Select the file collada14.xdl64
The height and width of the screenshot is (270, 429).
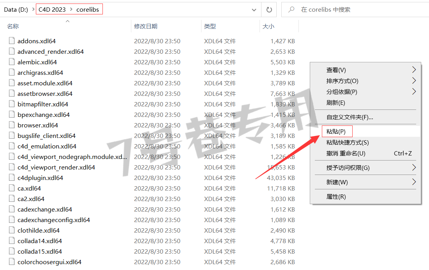(x=40, y=241)
